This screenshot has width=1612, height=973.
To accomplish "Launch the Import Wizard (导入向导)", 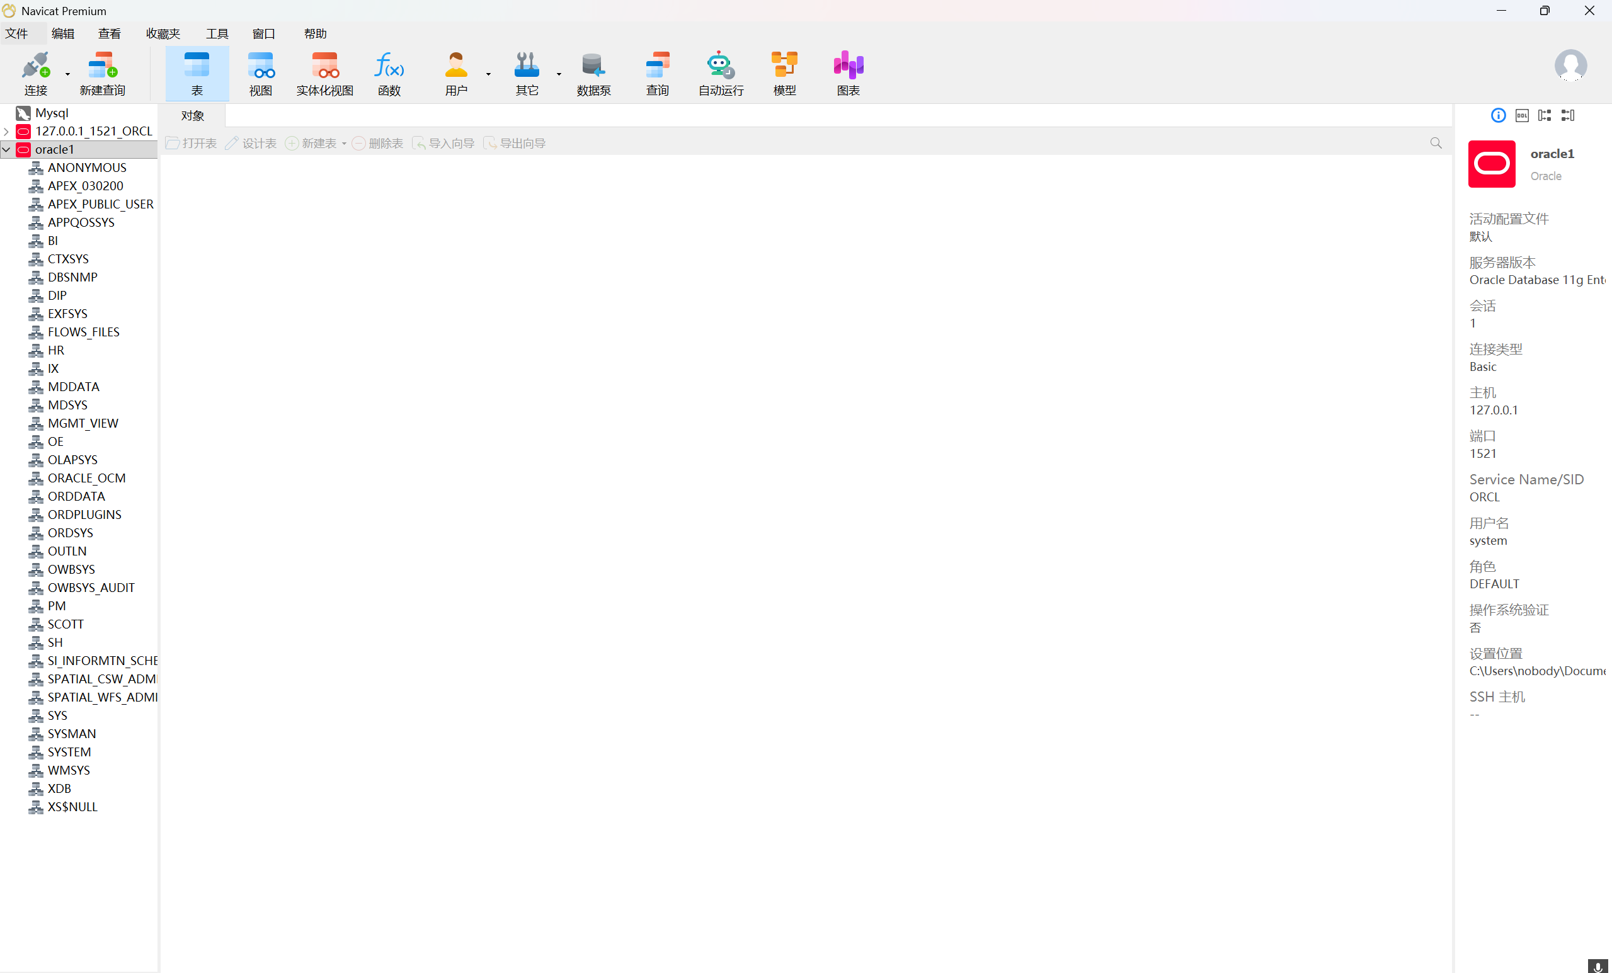I will tap(443, 143).
